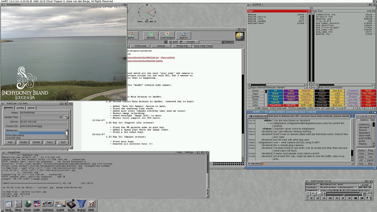The height and width of the screenshot is (212, 377).
Task: Click the AmIRC message input field
Action: [307, 163]
